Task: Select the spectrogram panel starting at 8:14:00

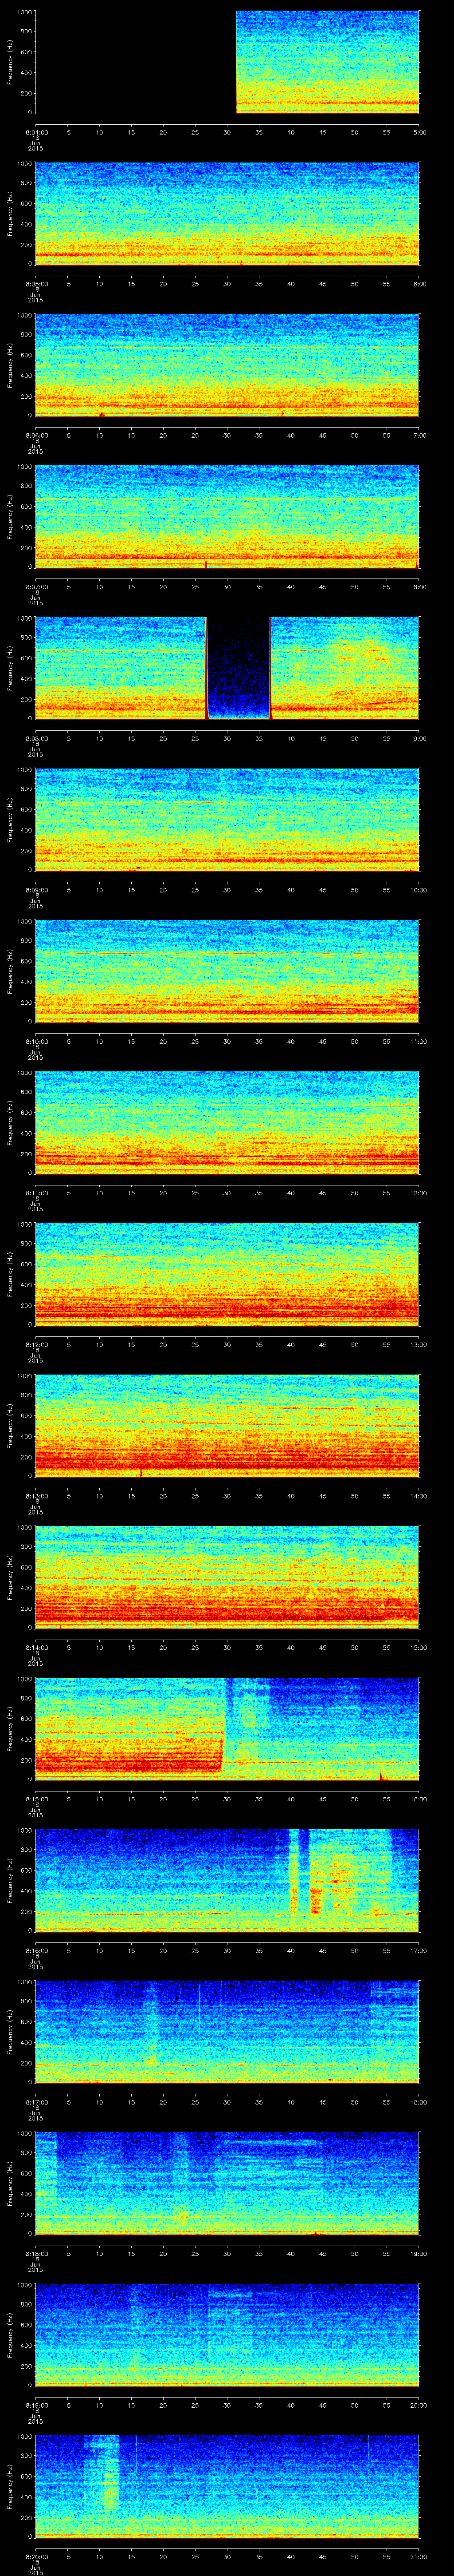Action: (227, 1577)
